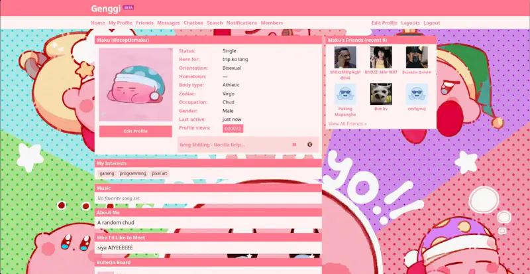Click the Bisexual orientation value
Viewport: 530px width, 274px height.
tap(231, 68)
